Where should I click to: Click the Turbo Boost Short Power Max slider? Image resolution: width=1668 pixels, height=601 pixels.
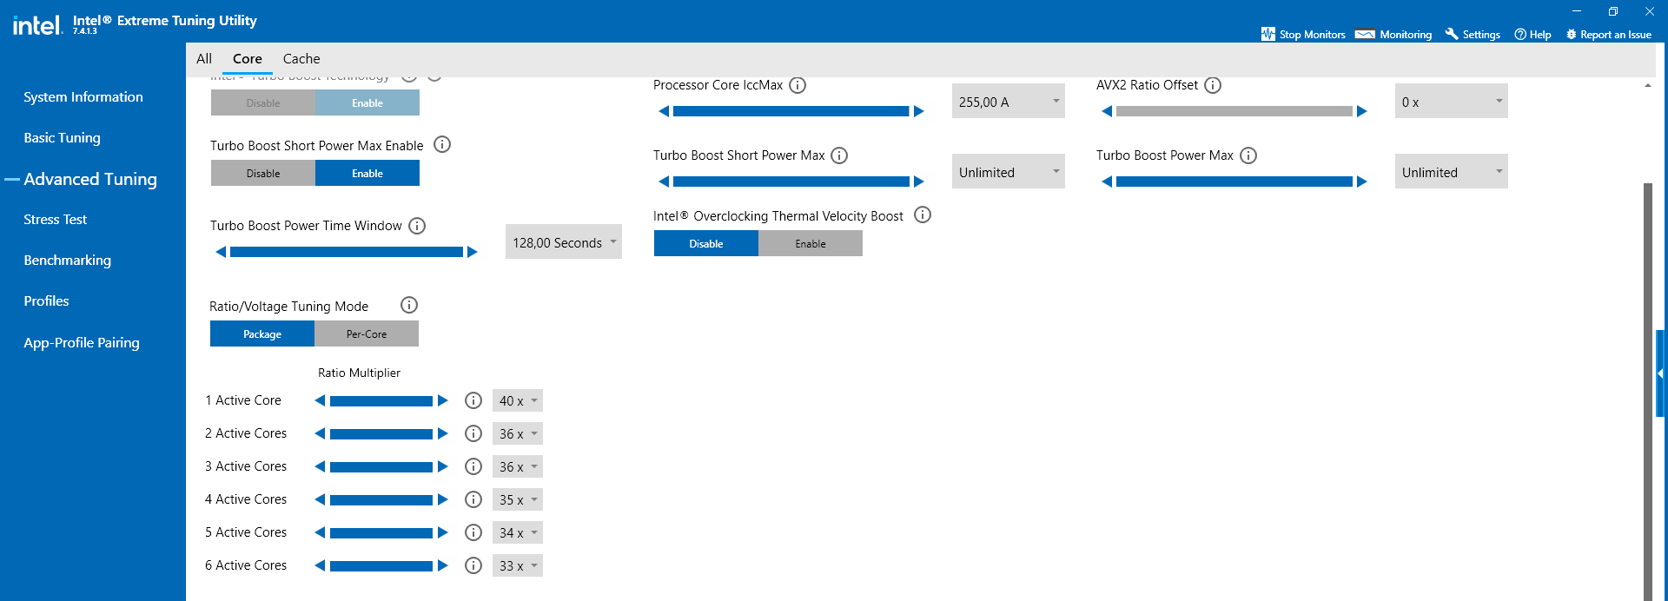(x=791, y=182)
